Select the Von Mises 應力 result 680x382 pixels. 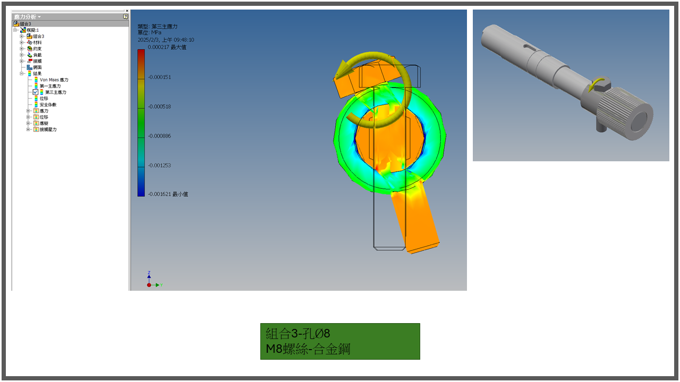coord(54,80)
